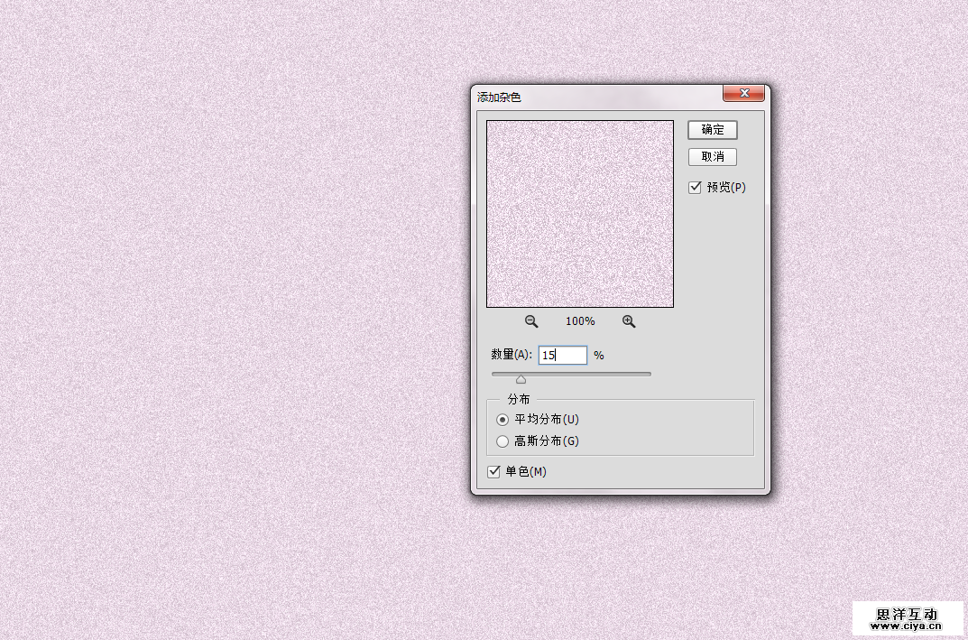Click the amount slider thumb
The height and width of the screenshot is (640, 968).
(x=521, y=379)
